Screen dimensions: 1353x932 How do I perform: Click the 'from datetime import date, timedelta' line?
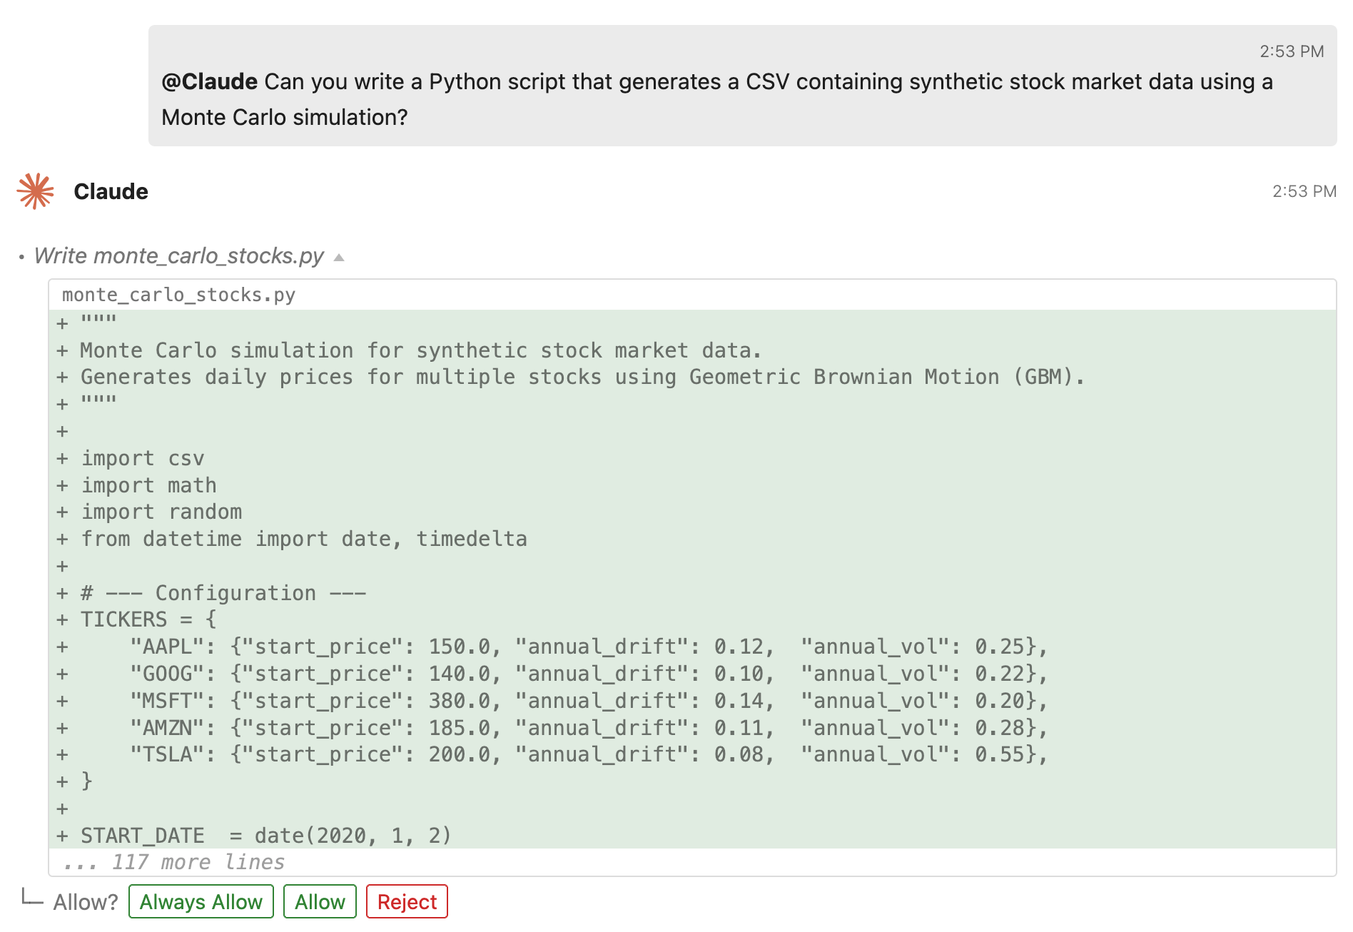point(304,539)
